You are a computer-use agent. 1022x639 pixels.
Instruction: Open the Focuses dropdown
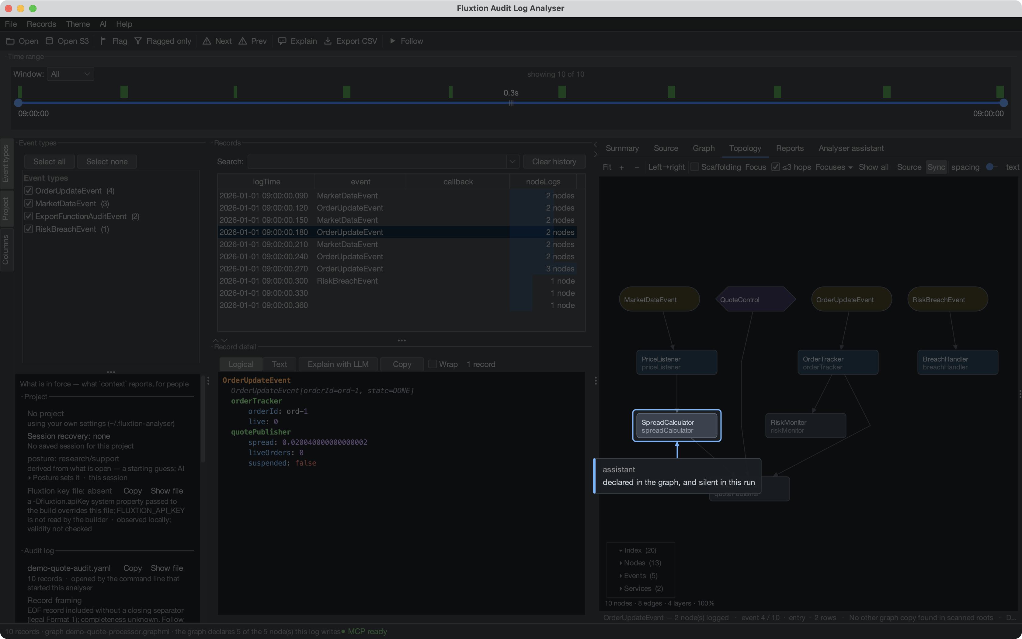pyautogui.click(x=834, y=167)
